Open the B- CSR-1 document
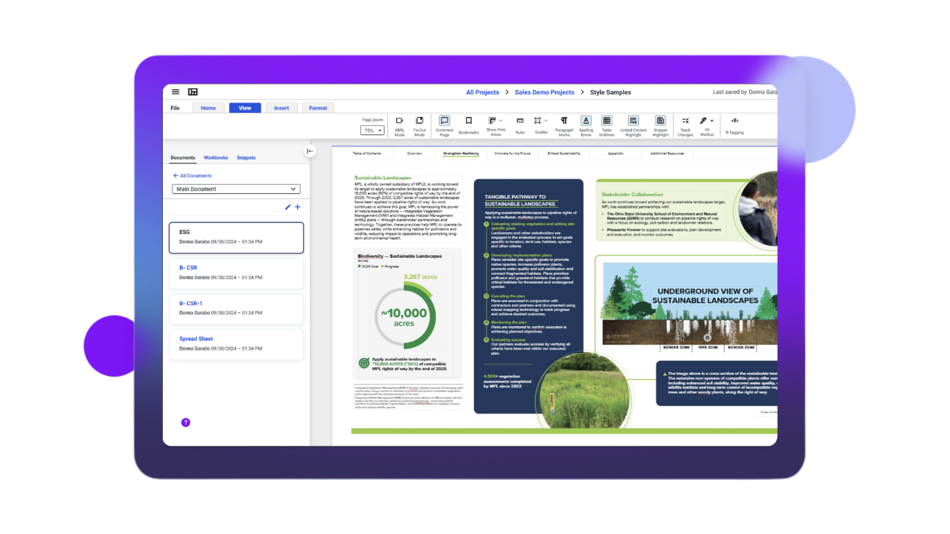950x534 pixels. 236,308
